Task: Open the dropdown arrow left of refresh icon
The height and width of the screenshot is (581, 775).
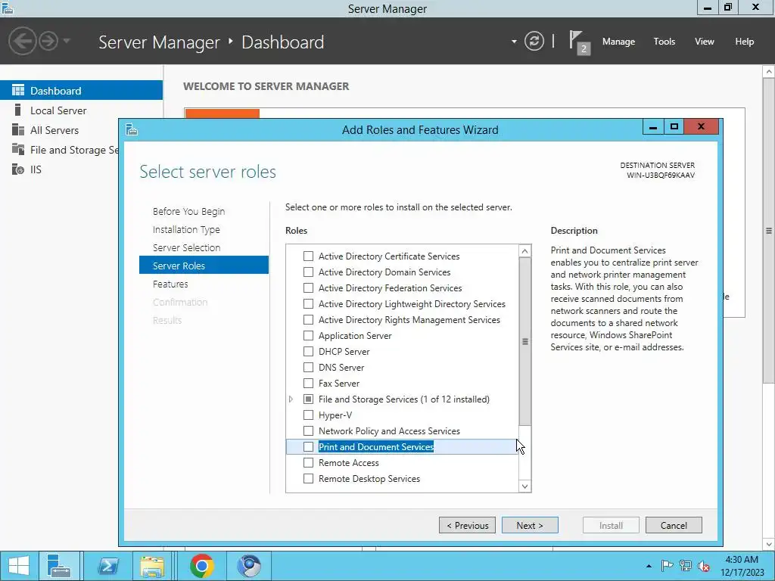Action: 514,42
